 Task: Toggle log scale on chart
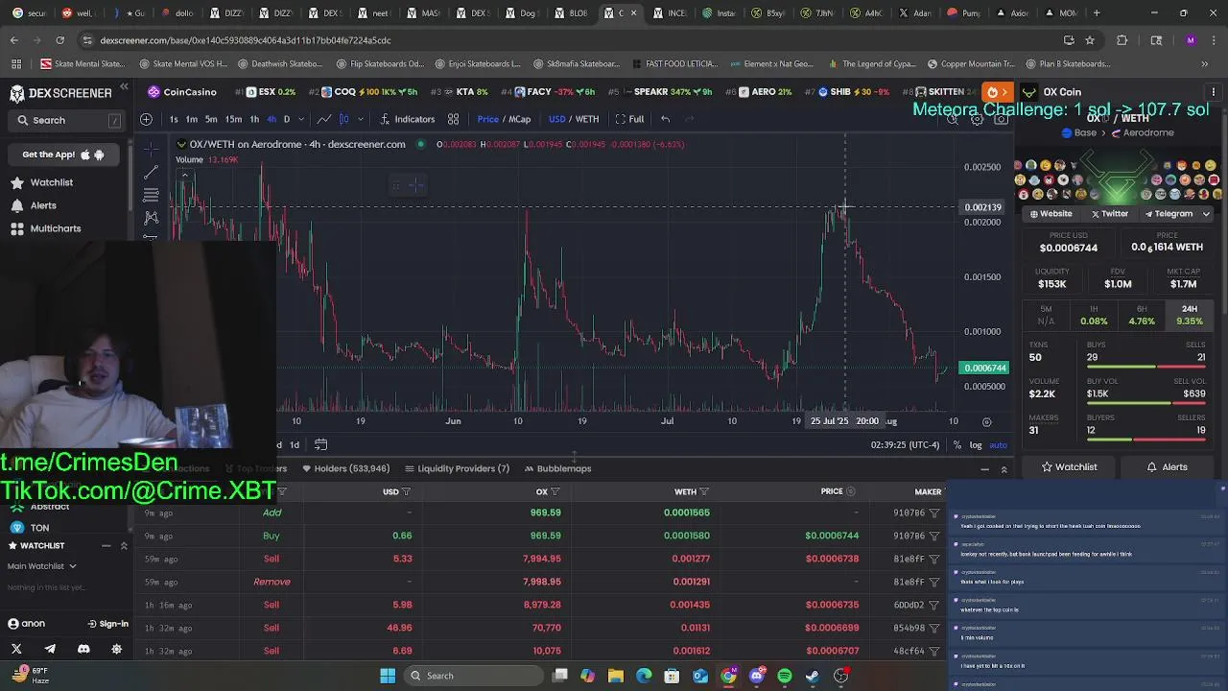tap(976, 445)
